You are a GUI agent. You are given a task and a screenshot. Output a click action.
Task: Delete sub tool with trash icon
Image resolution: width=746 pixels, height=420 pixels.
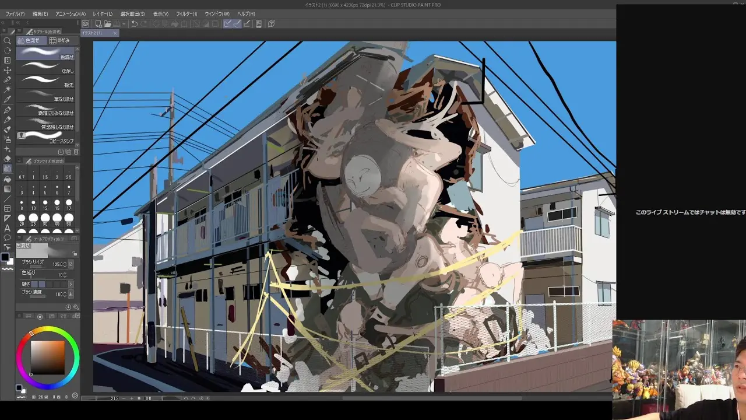click(x=76, y=152)
